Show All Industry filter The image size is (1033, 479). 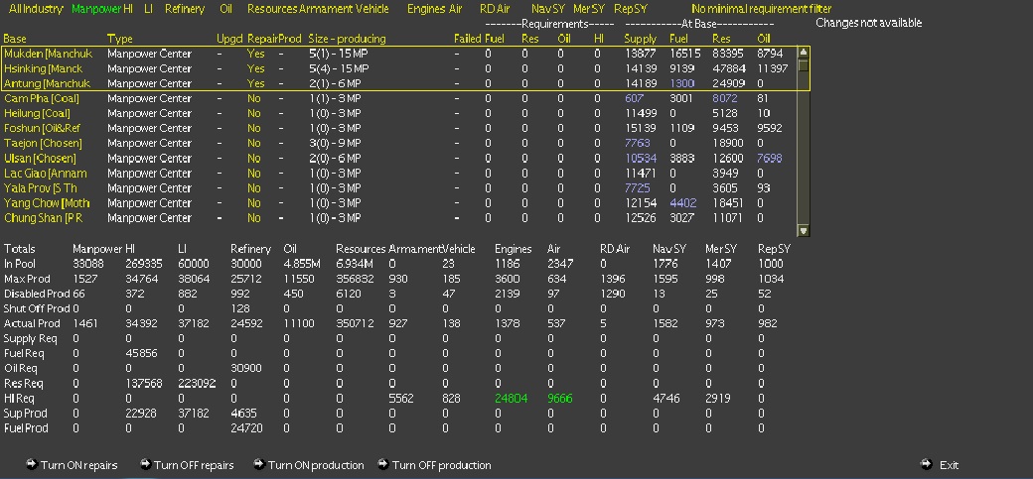pos(36,9)
